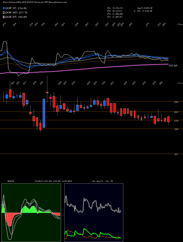Click the magenta DOW PT legend swatch
The height and width of the screenshot is (242, 183).
[x=4, y=17]
